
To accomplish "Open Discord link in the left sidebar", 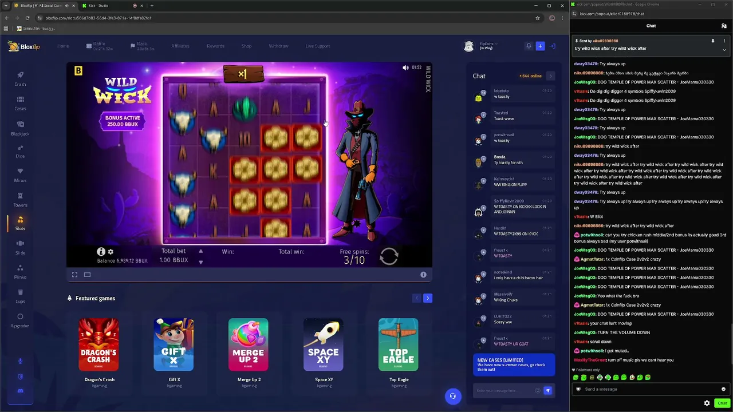I will point(20,391).
